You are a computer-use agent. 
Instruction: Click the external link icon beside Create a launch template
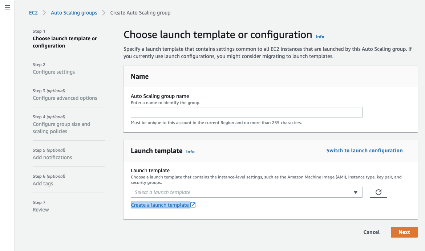pos(193,205)
